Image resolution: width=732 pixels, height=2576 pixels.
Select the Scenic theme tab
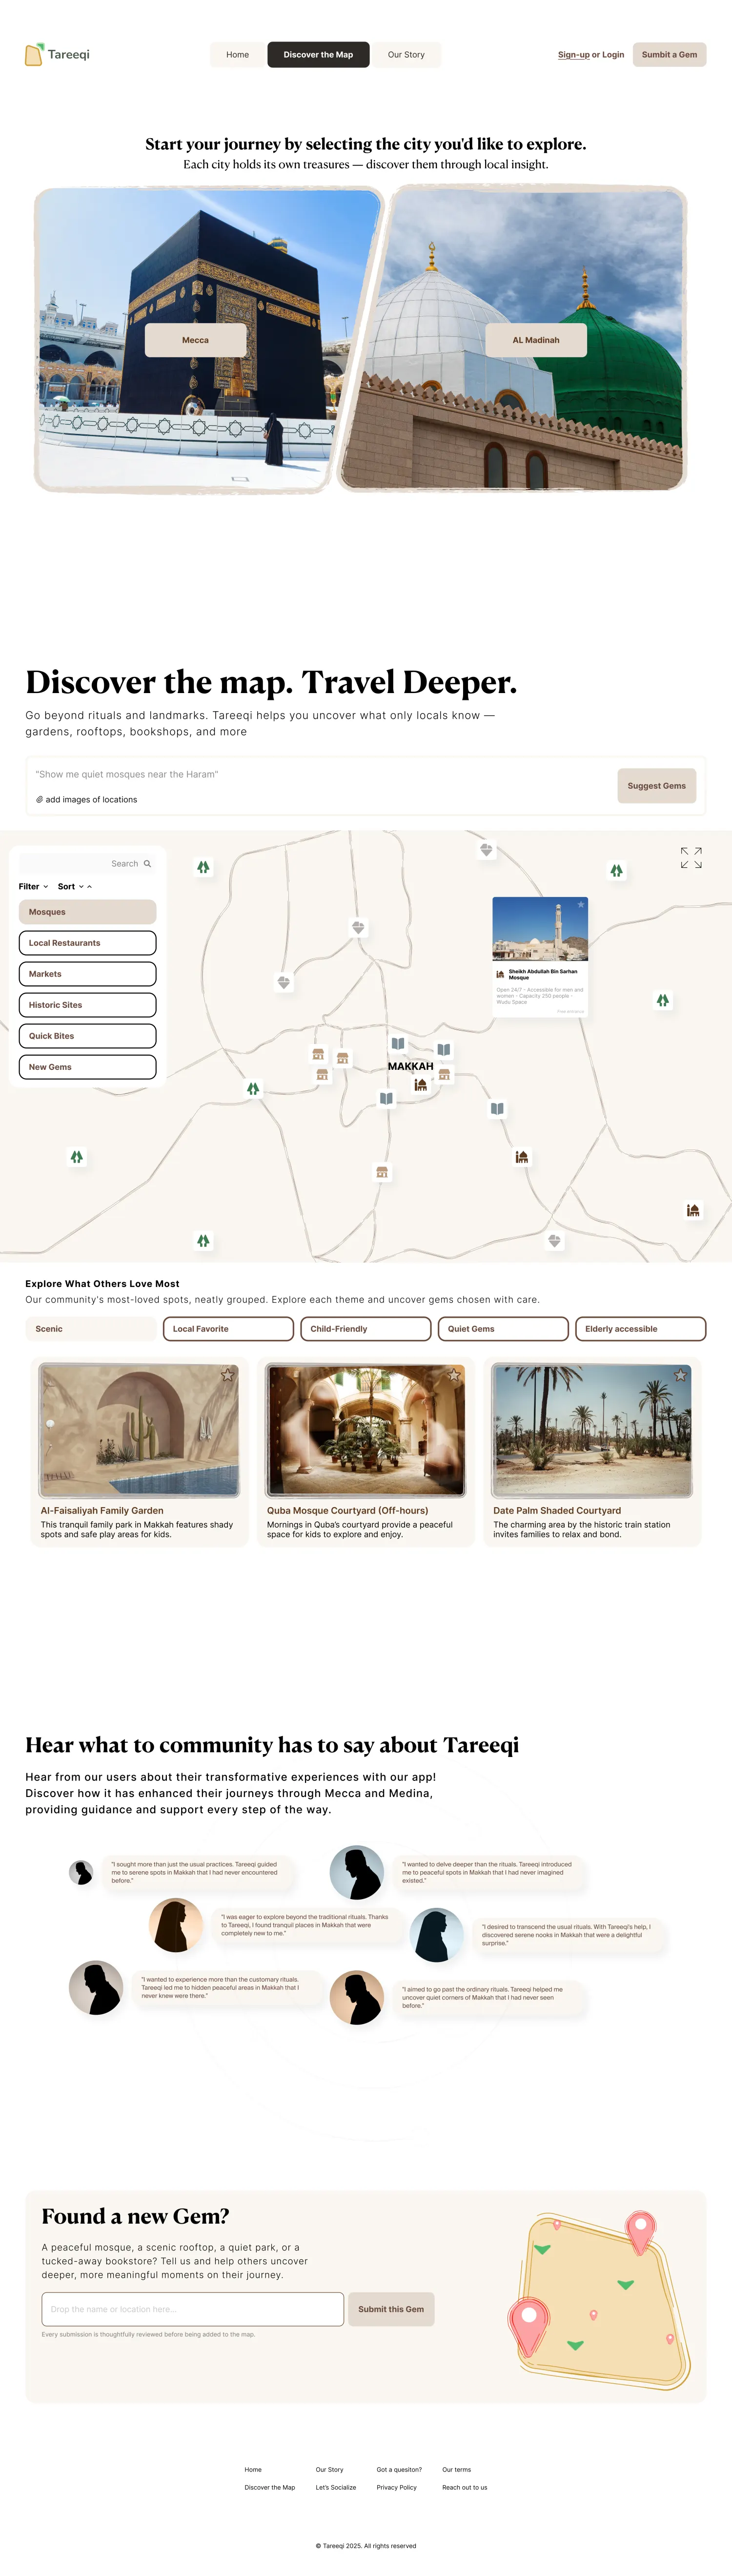click(91, 1329)
